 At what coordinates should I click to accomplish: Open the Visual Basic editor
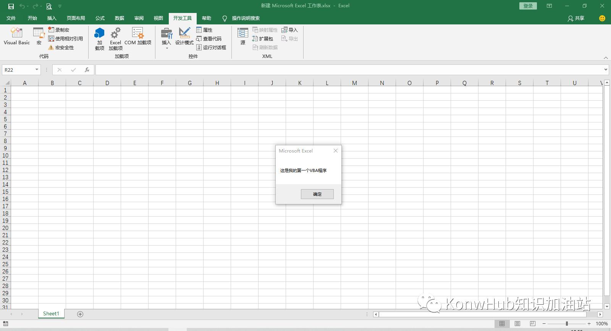pos(17,37)
